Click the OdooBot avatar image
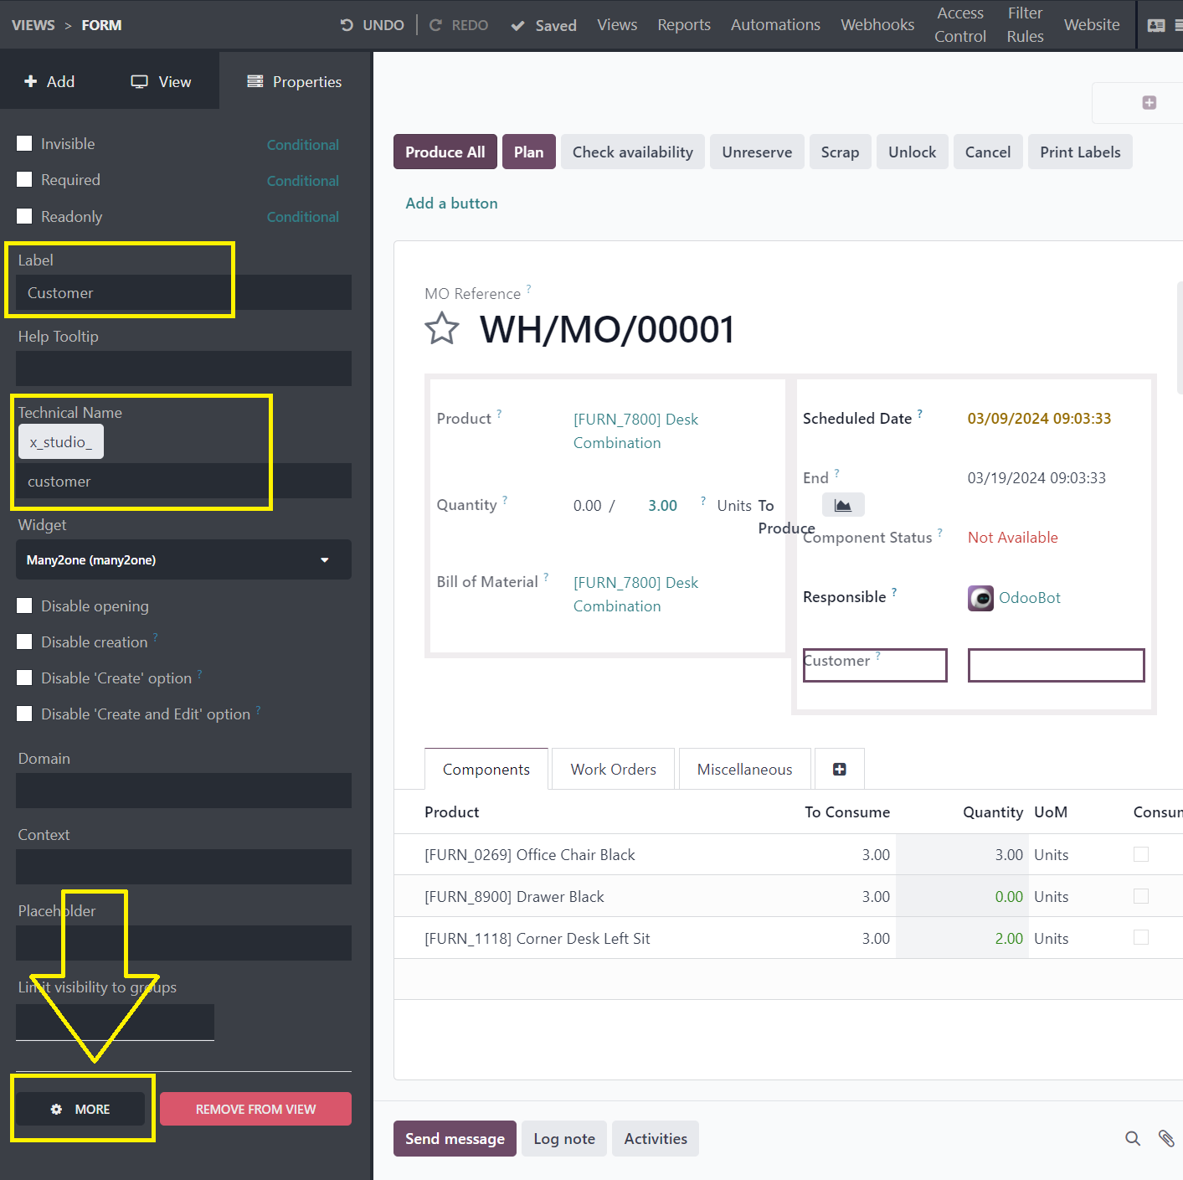 point(980,598)
